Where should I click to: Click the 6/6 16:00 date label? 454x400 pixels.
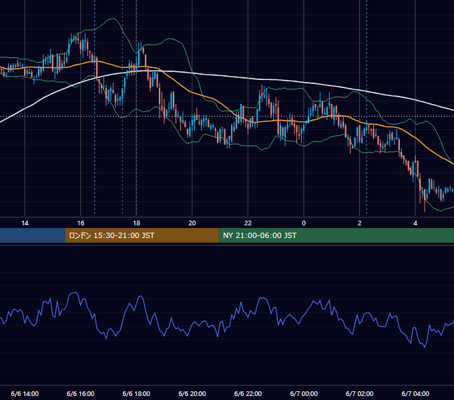81,393
